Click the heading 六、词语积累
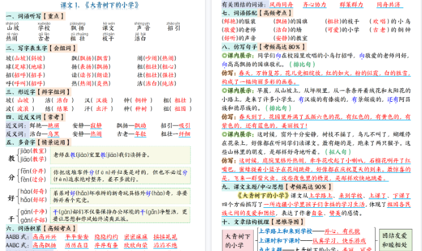The height and width of the screenshot is (251, 422). (23, 228)
